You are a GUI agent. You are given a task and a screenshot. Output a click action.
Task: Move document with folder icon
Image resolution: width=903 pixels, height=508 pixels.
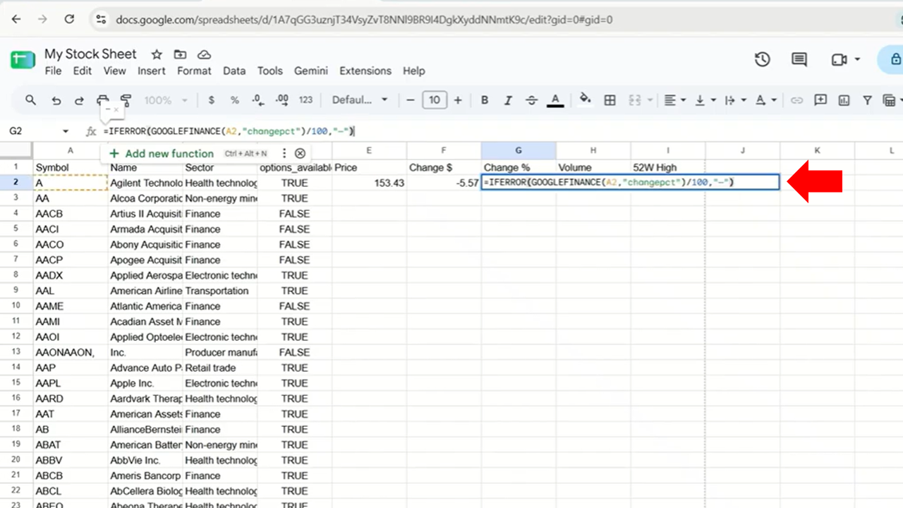[x=181, y=54]
